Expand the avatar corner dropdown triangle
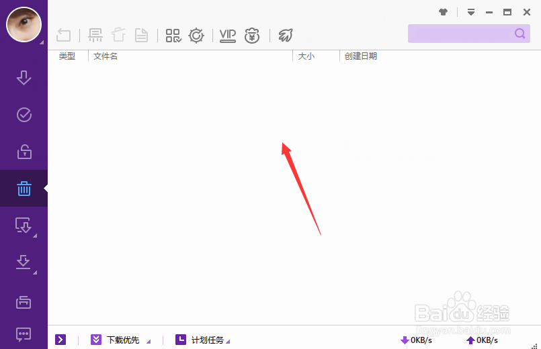Image resolution: width=541 pixels, height=349 pixels. pyautogui.click(x=42, y=42)
